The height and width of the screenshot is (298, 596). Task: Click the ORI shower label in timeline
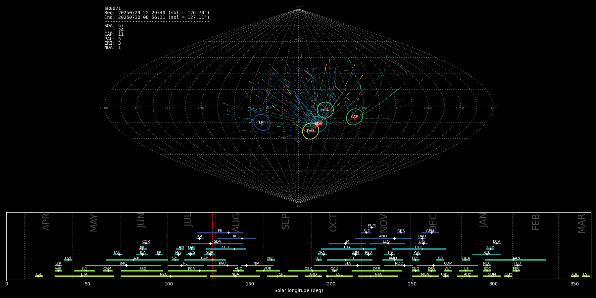point(351,258)
